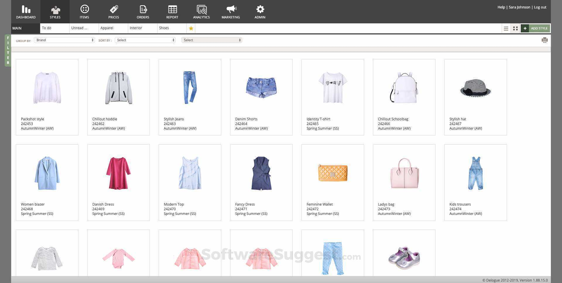Open the Items section
The height and width of the screenshot is (283, 562).
pos(84,12)
